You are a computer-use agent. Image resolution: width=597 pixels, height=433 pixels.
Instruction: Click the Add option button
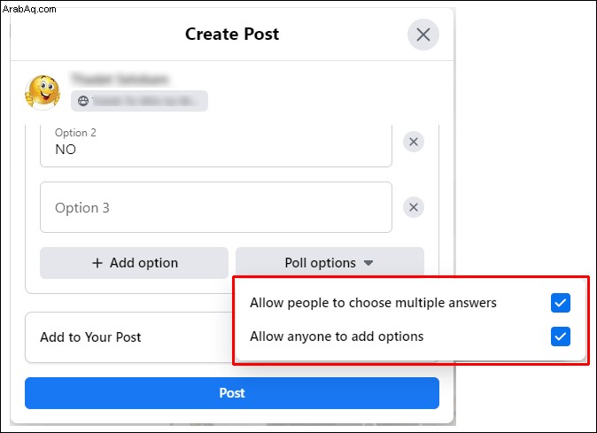[134, 263]
